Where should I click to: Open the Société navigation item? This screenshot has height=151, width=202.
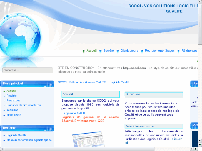pyautogui.click(x=109, y=51)
